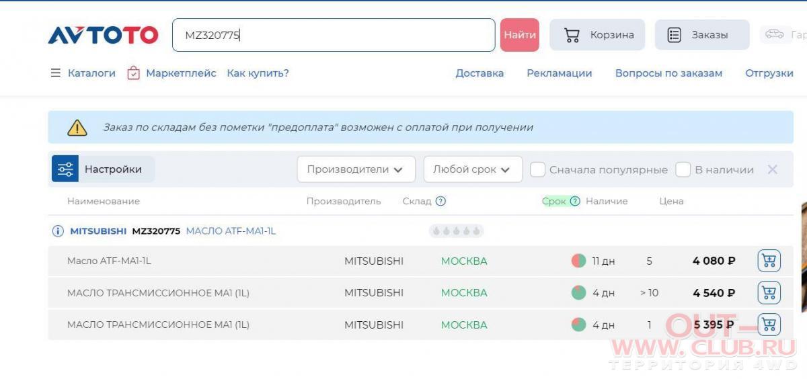Click the Найти search button
This screenshot has width=807, height=379.
coord(520,35)
